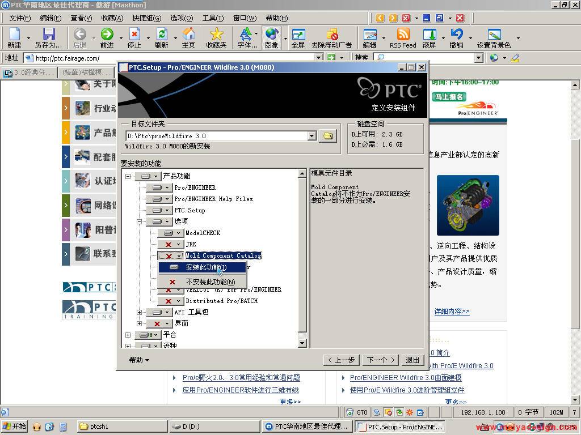Click the 下一个 (Next) button
This screenshot has height=435, width=581.
pos(381,360)
